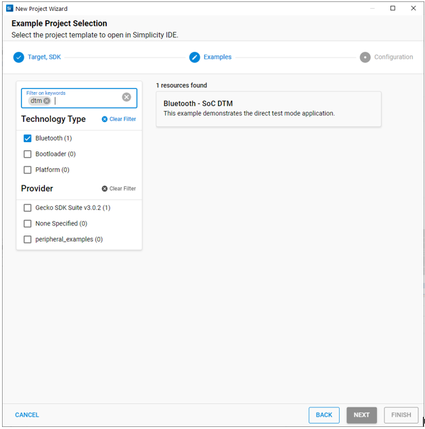This screenshot has height=429, width=425.
Task: Select the Configuration step label
Action: coord(393,57)
